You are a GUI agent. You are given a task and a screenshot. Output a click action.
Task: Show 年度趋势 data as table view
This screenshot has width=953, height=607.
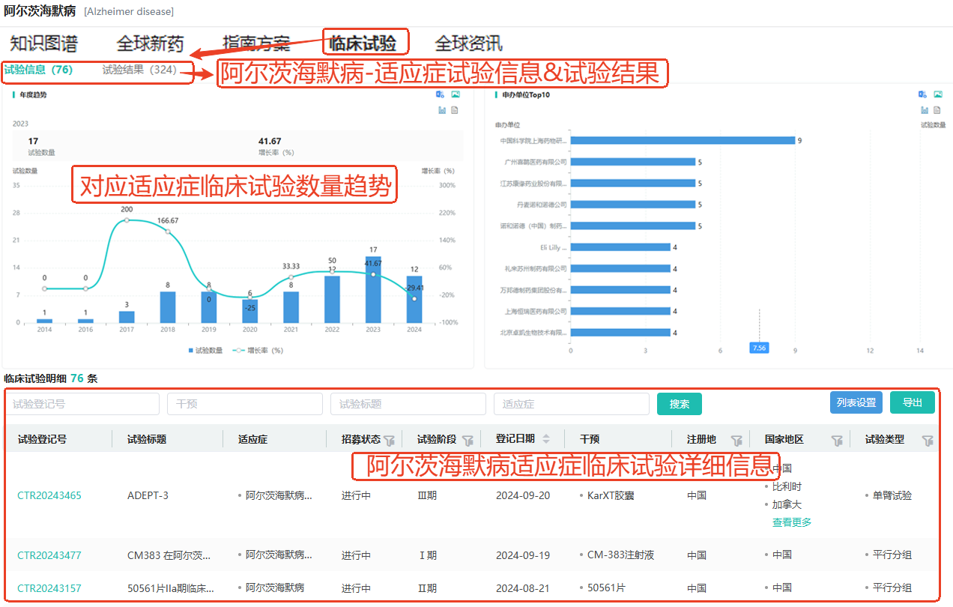click(x=455, y=110)
